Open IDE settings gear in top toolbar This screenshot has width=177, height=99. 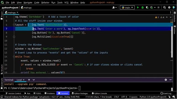point(169,7)
